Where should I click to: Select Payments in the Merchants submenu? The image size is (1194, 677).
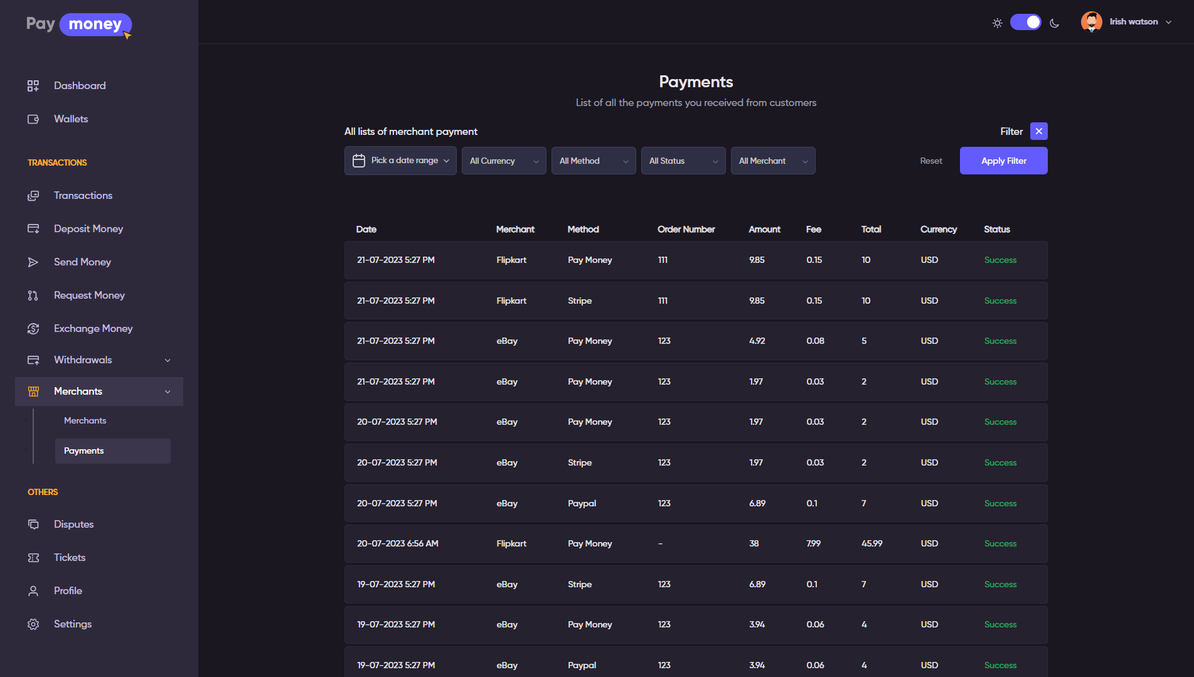(x=83, y=450)
